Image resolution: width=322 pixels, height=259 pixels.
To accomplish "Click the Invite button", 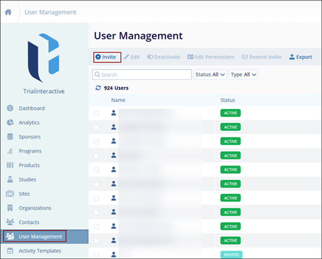I will click(x=106, y=57).
